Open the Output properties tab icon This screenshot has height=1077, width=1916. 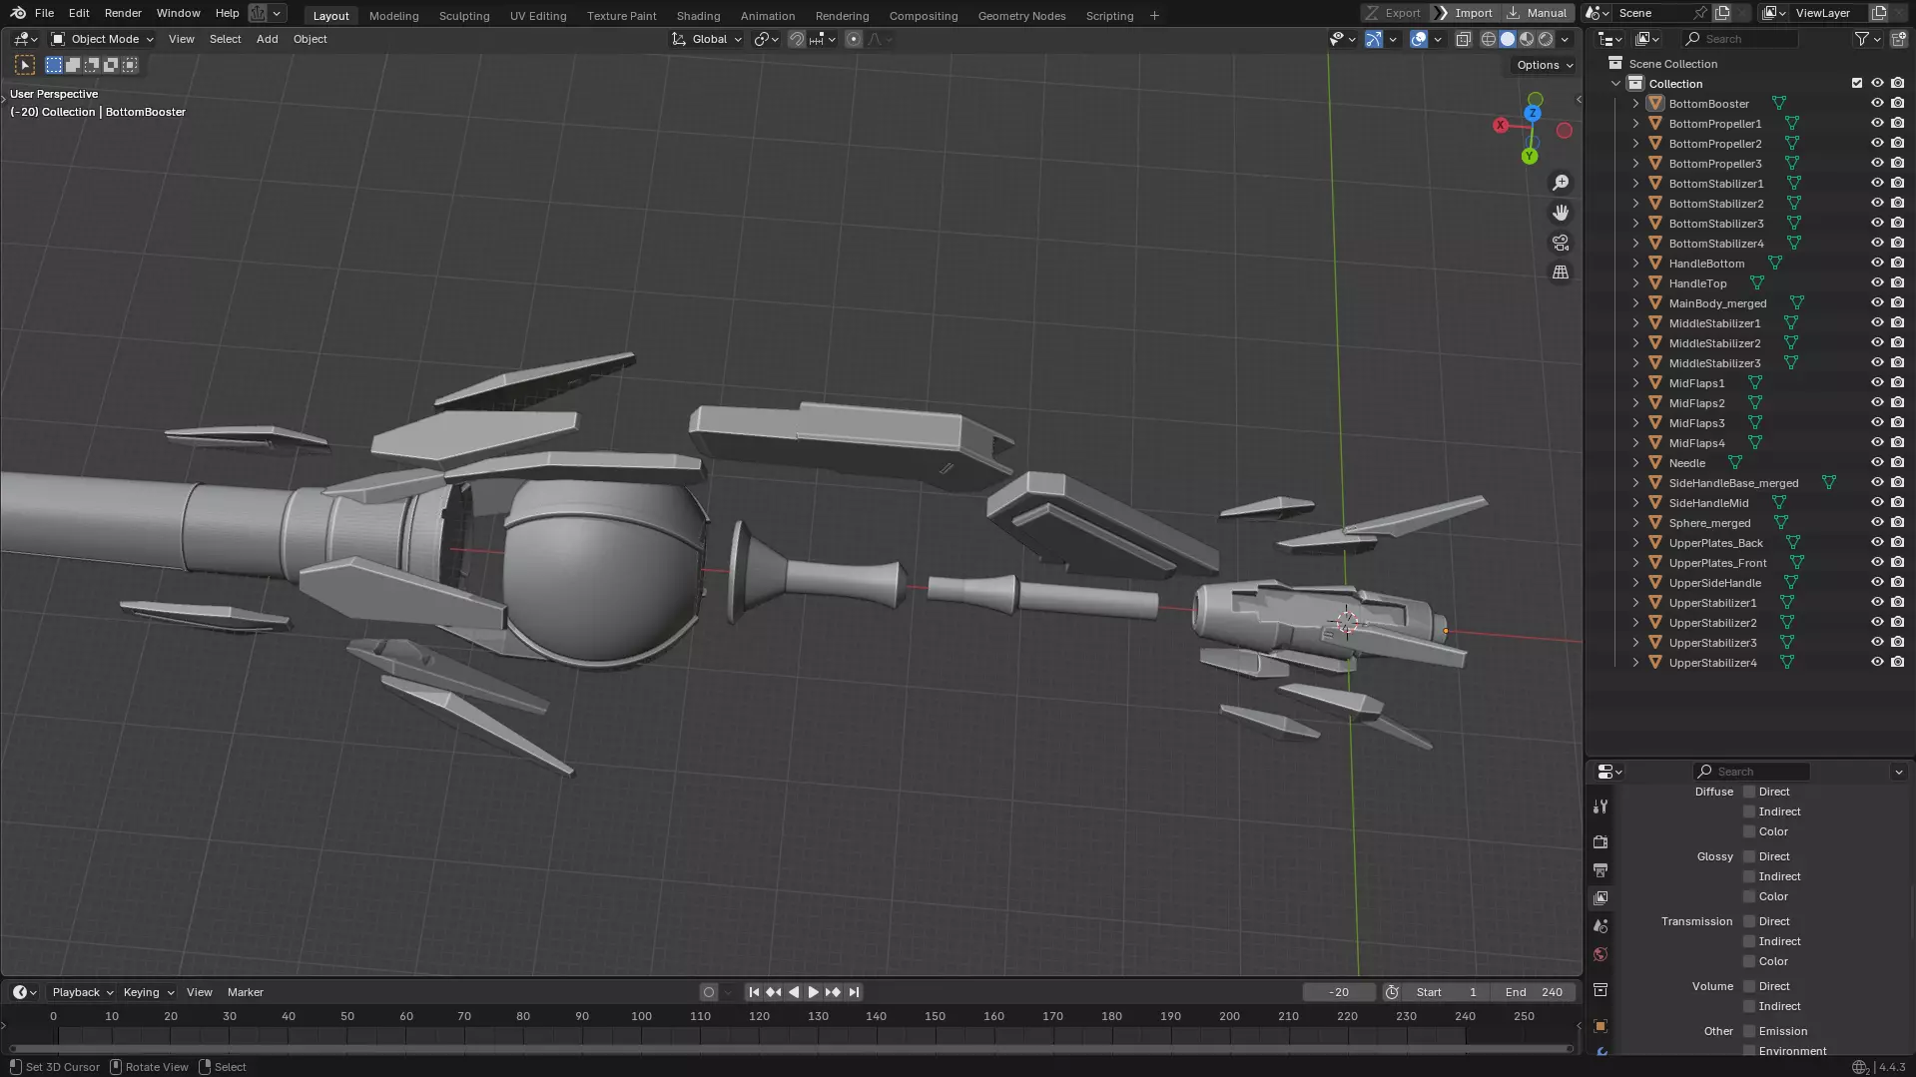(1600, 870)
